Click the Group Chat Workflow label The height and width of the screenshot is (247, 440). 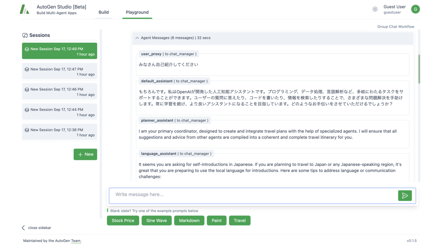click(x=396, y=27)
